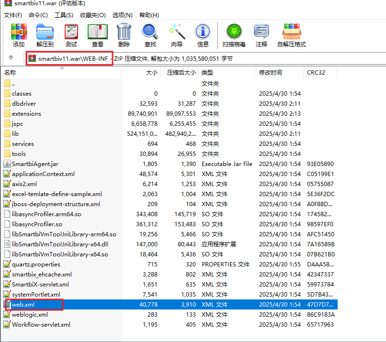Click CRC32 value 93E05890

(320, 164)
